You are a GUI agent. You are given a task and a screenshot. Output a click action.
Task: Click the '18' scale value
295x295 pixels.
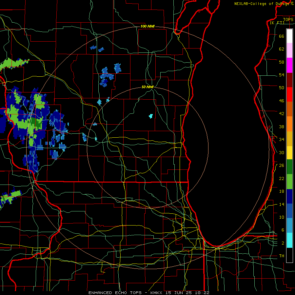point(282,191)
